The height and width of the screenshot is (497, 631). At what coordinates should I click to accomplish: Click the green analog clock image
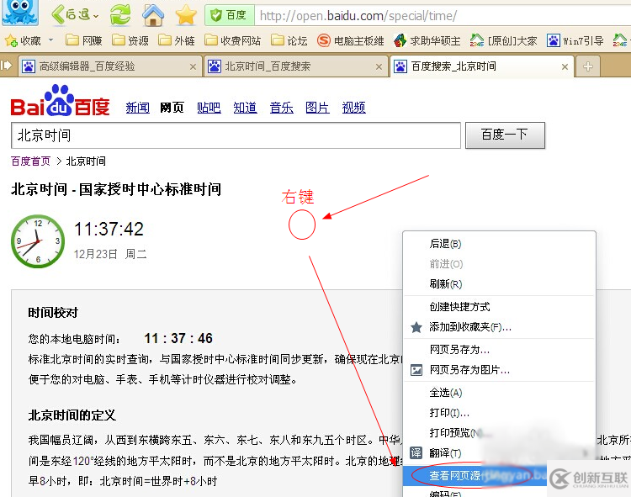coord(38,241)
